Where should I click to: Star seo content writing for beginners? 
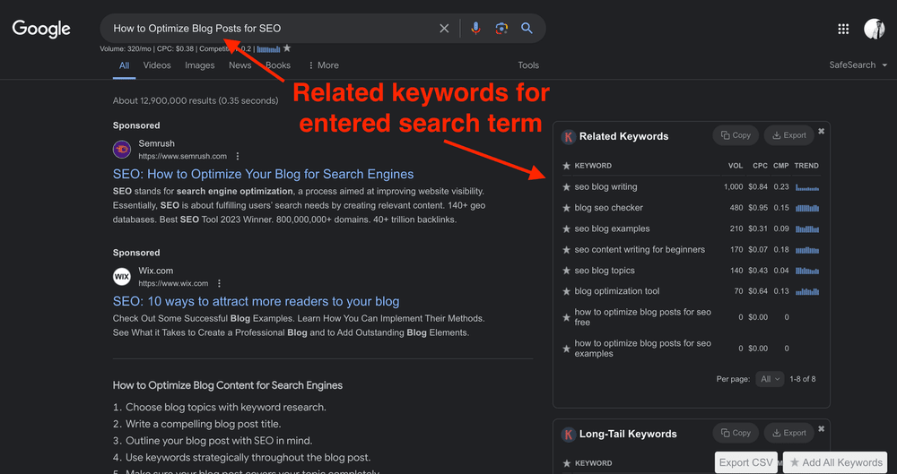coord(566,250)
